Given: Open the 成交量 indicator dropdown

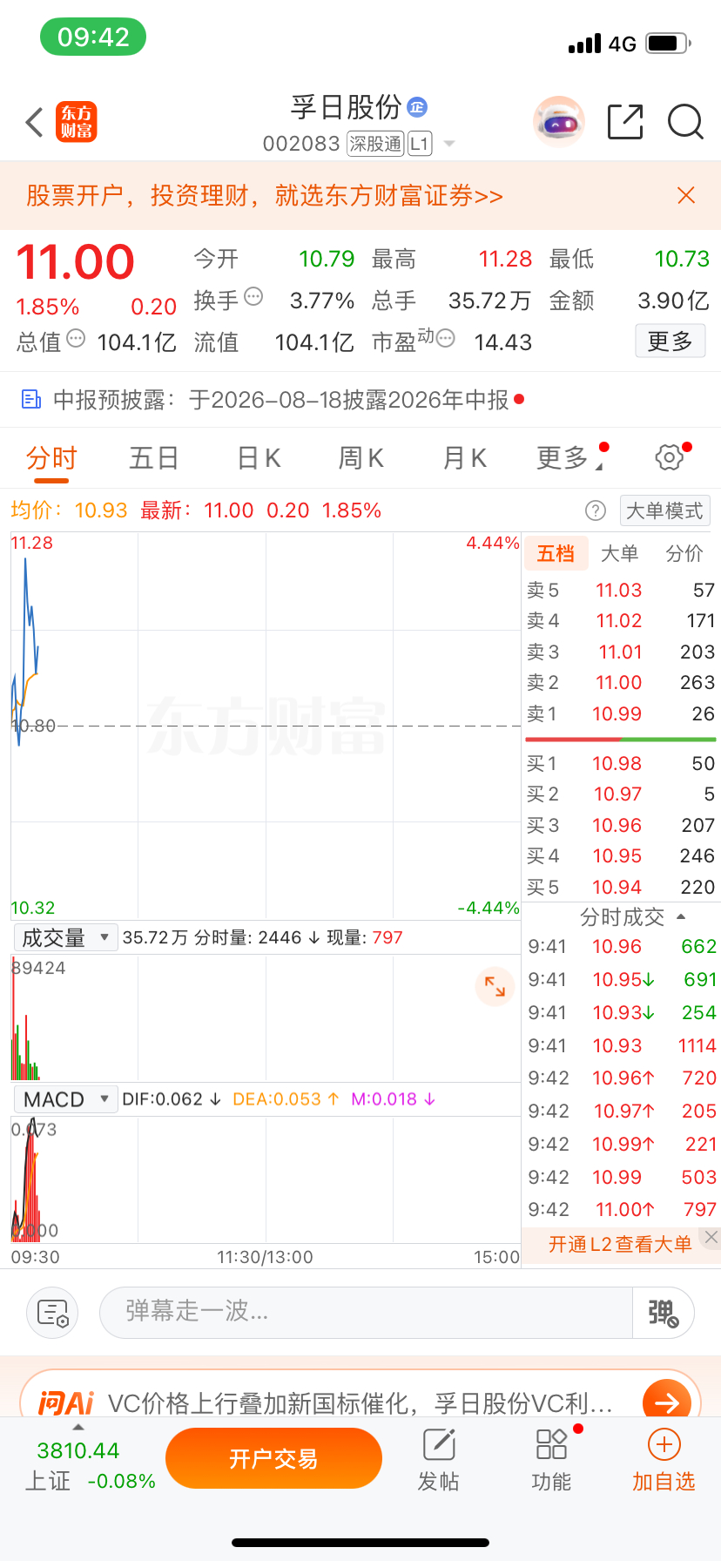Looking at the screenshot, I should (x=65, y=937).
